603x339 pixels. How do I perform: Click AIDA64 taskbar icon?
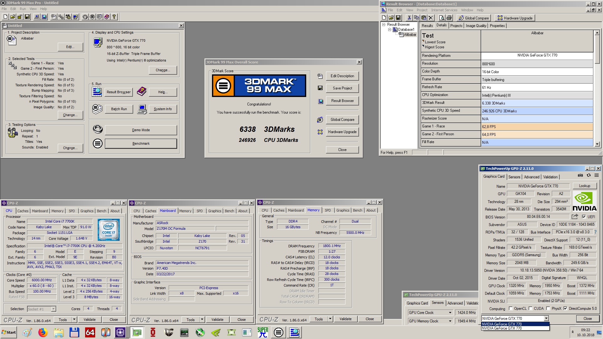click(x=90, y=332)
